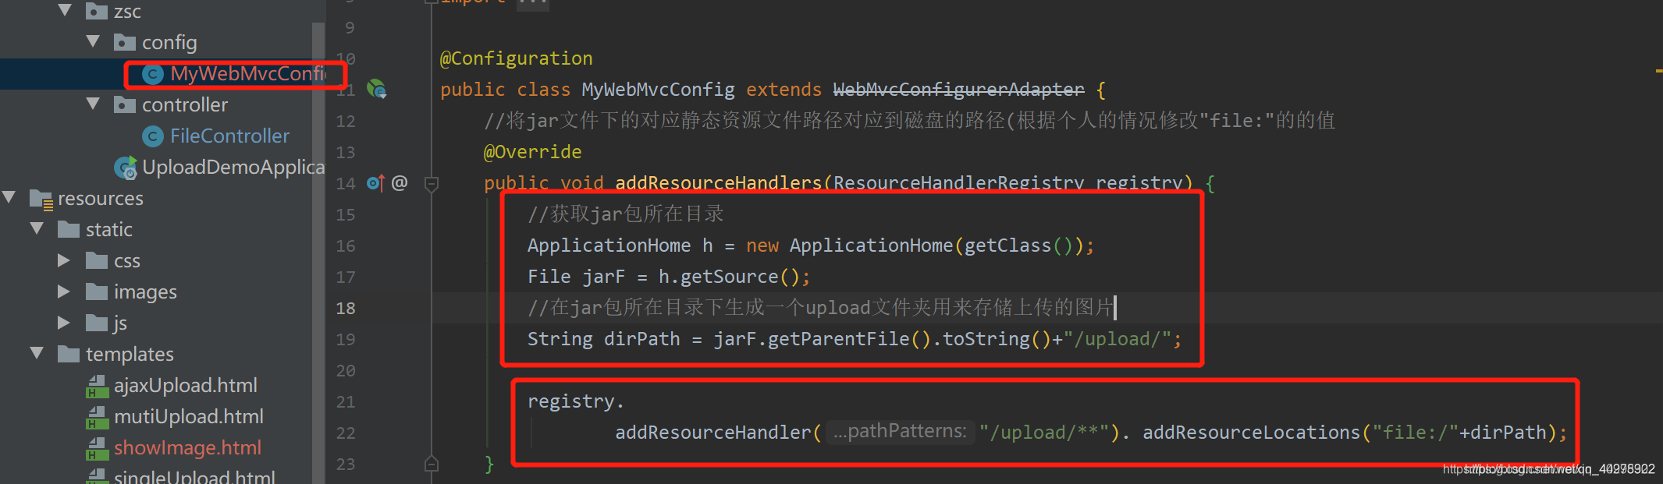Click the @Configuration annotation

pyautogui.click(x=516, y=58)
